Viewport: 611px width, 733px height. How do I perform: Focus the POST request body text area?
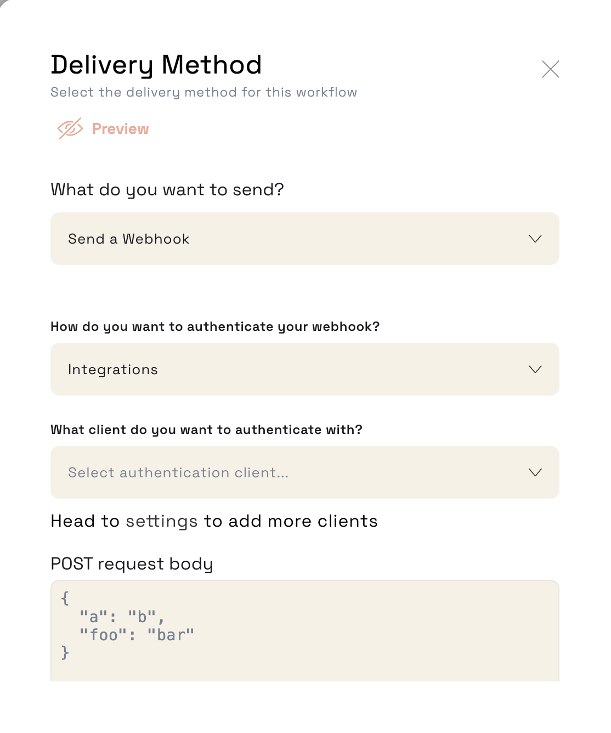(x=305, y=631)
